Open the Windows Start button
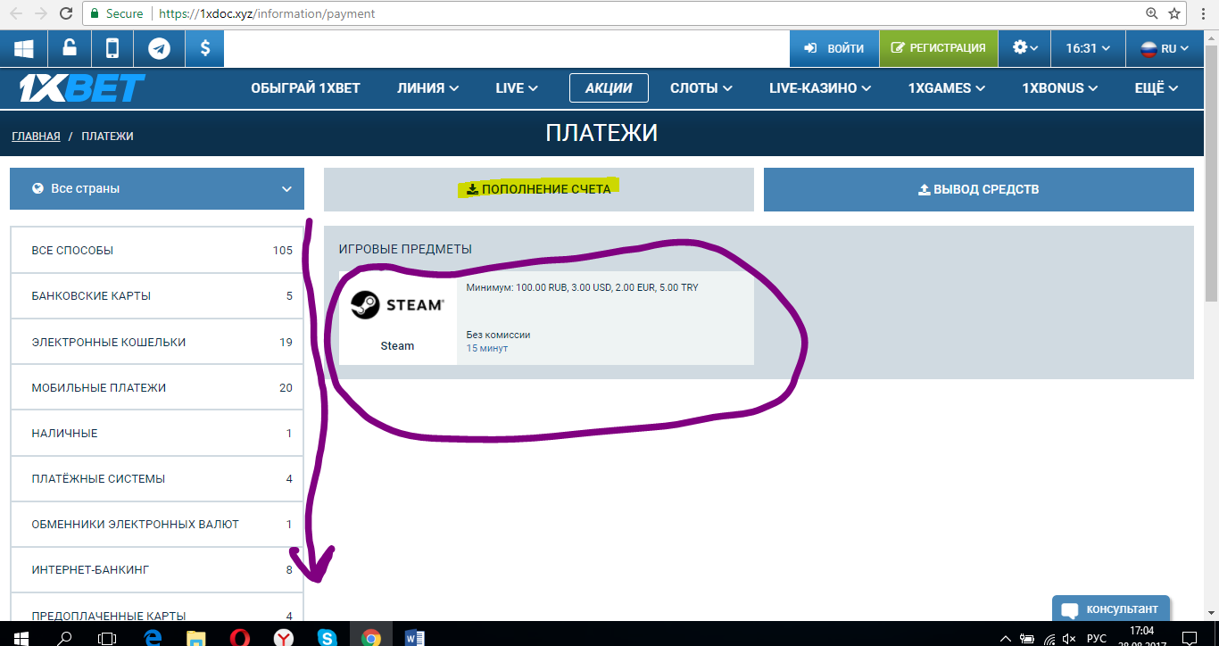This screenshot has height=646, width=1219. click(21, 638)
